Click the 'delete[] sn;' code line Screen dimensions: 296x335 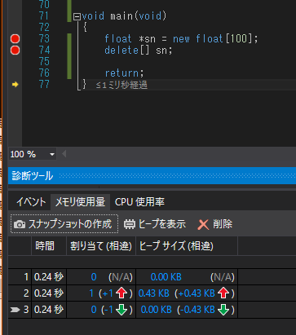[139, 51]
